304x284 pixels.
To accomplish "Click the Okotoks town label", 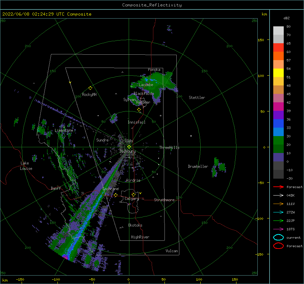I will coord(135,225).
